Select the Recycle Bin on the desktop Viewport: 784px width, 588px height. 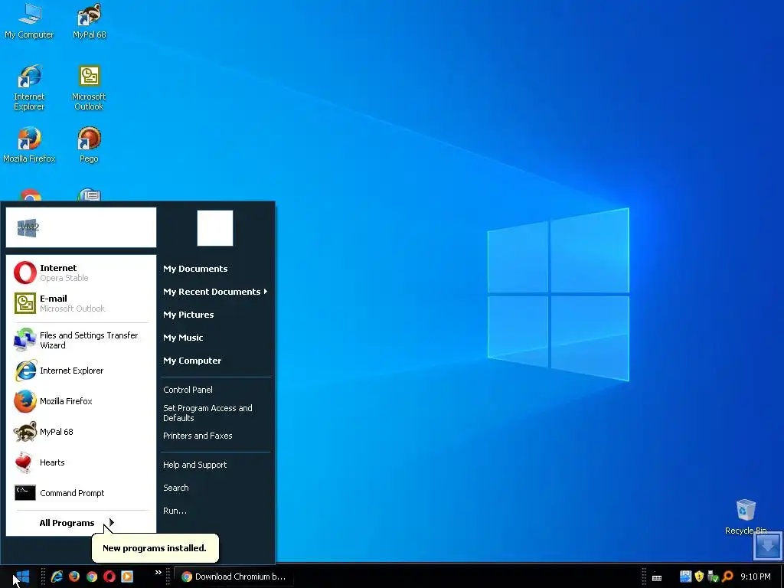tap(746, 517)
